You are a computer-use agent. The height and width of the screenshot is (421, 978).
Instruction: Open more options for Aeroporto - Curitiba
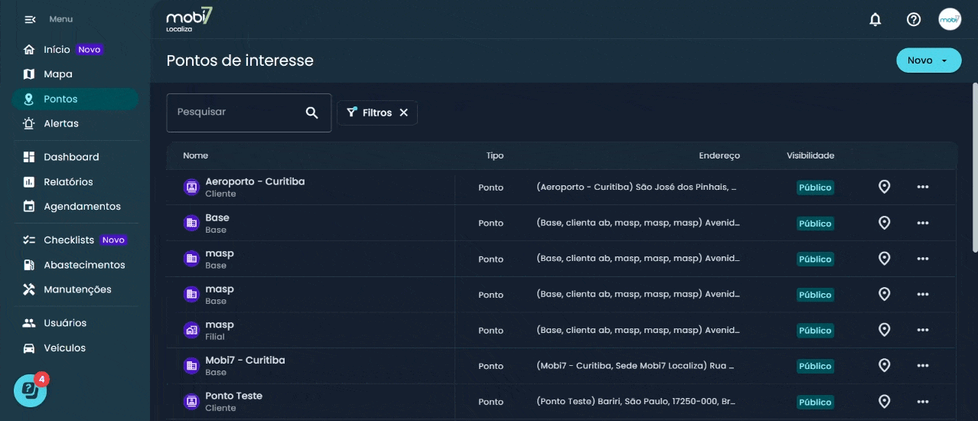tap(922, 187)
